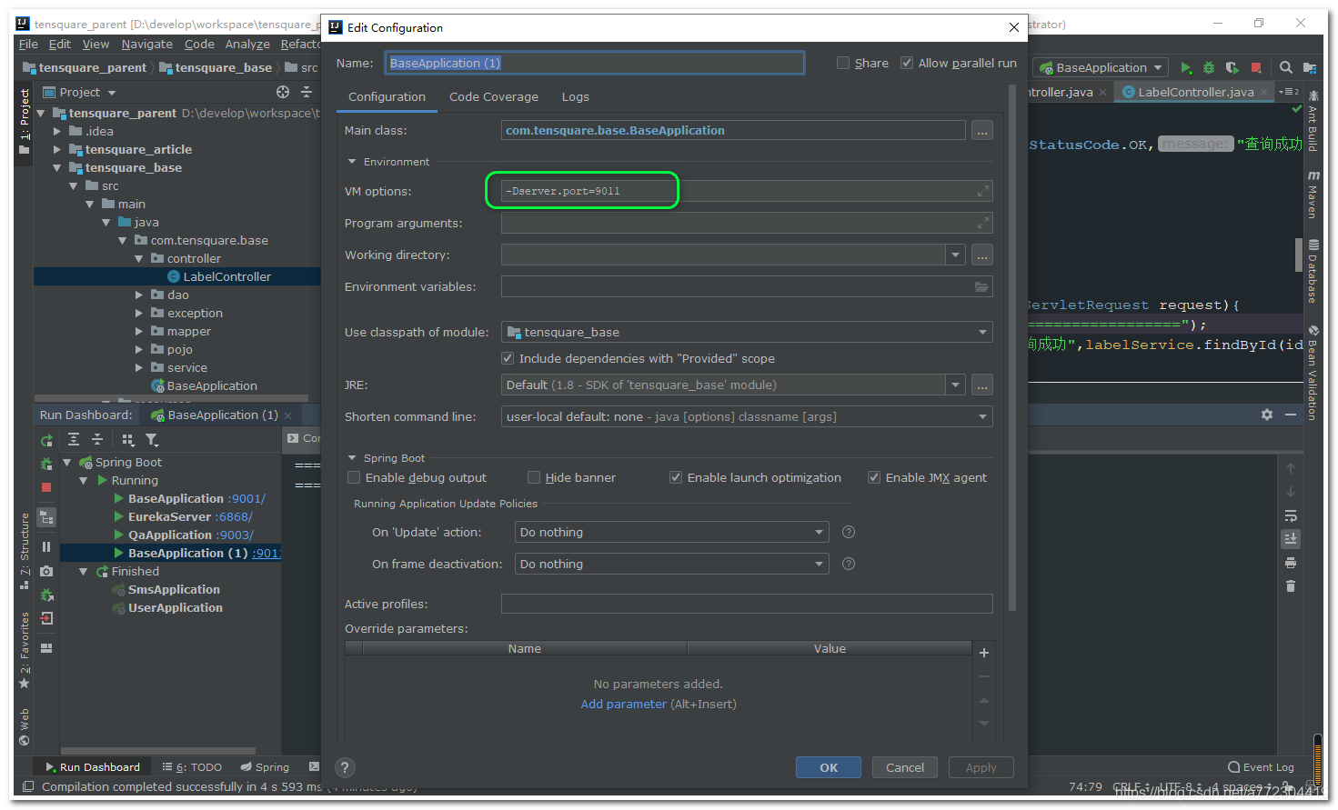Screen dimensions: 1338x810
Task: Switch to Logs tab
Action: (575, 96)
